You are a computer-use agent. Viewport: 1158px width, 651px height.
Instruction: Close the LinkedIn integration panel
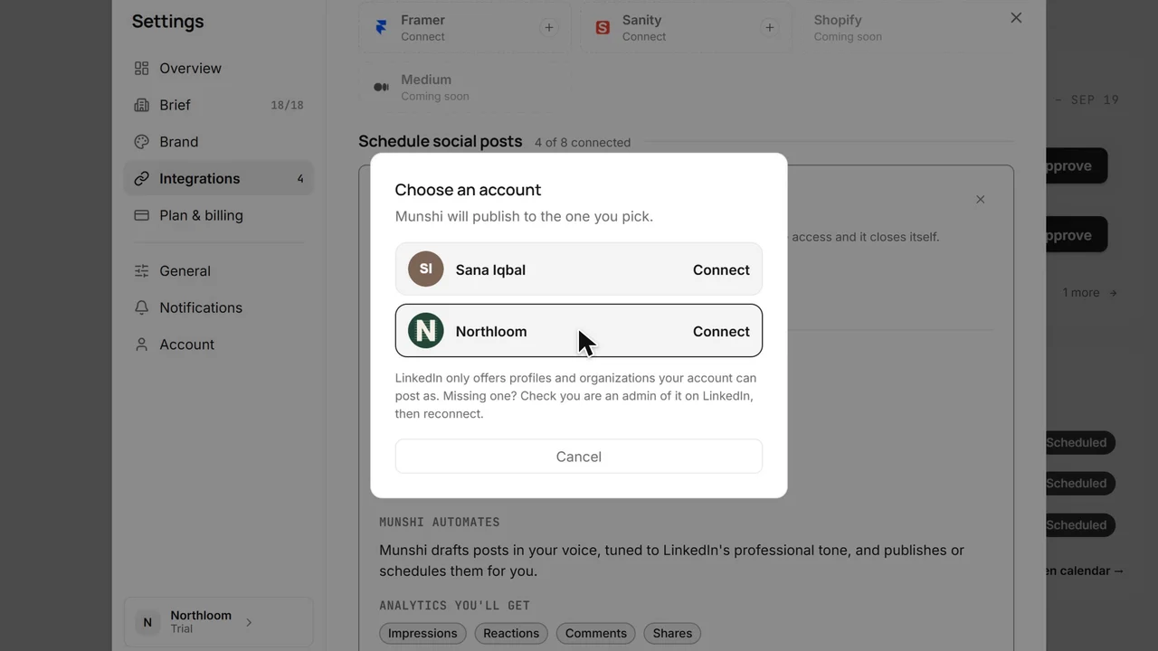(980, 199)
